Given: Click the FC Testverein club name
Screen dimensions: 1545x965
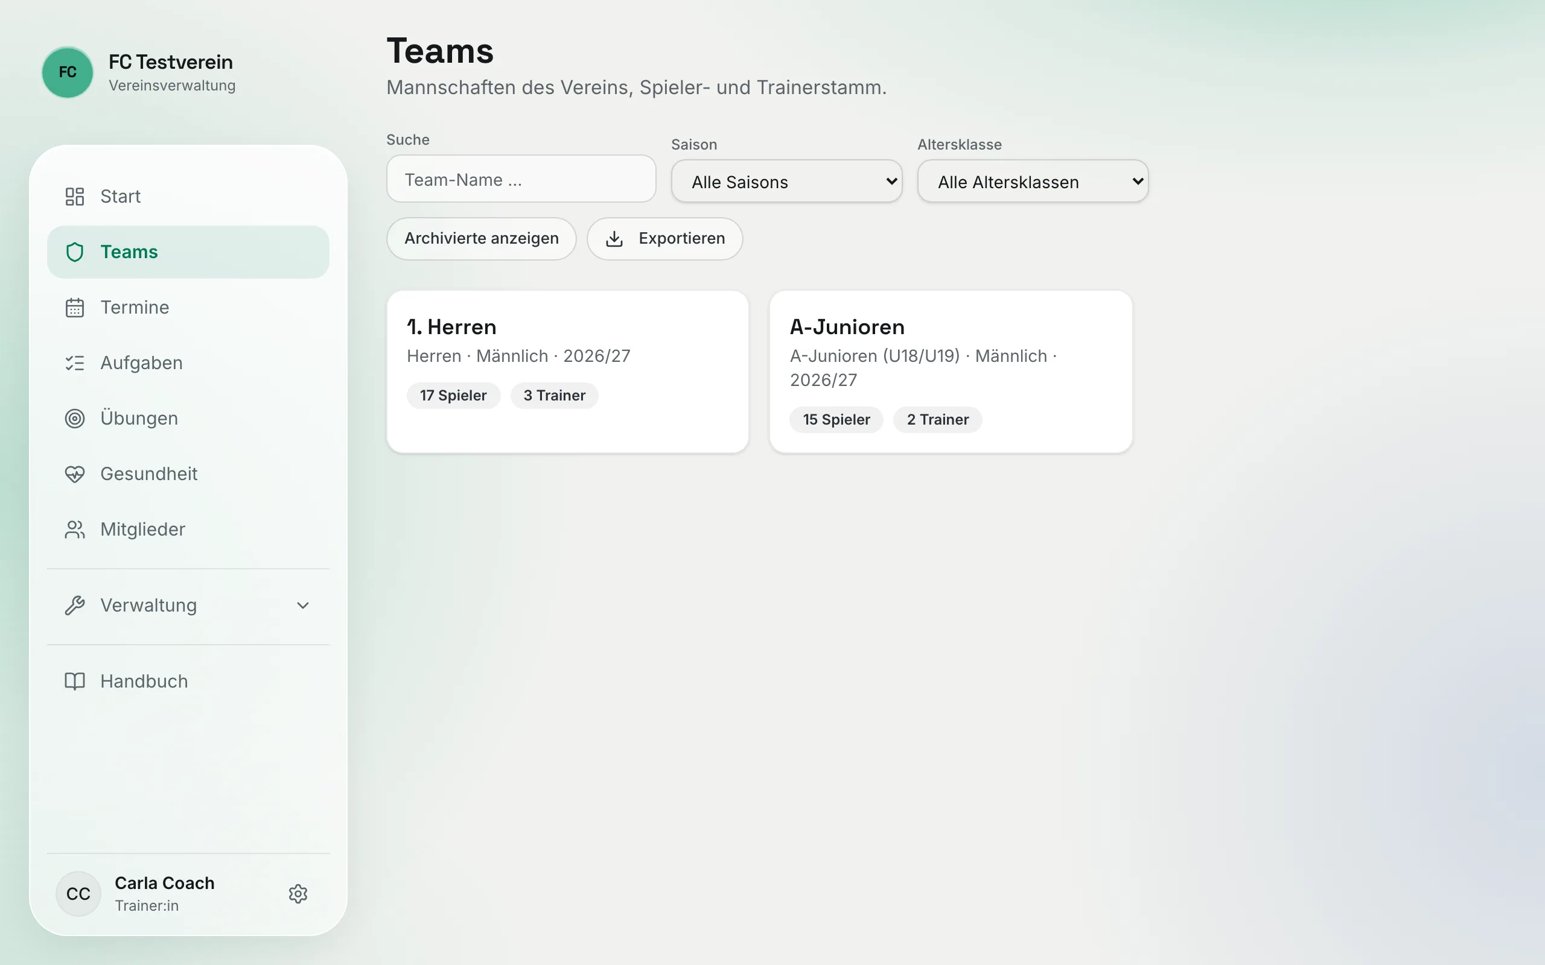Looking at the screenshot, I should 170,62.
